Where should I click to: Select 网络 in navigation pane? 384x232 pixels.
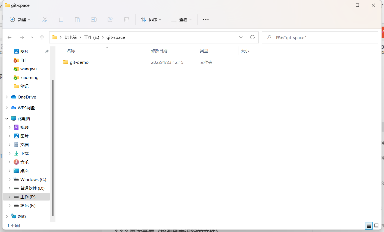(21, 216)
